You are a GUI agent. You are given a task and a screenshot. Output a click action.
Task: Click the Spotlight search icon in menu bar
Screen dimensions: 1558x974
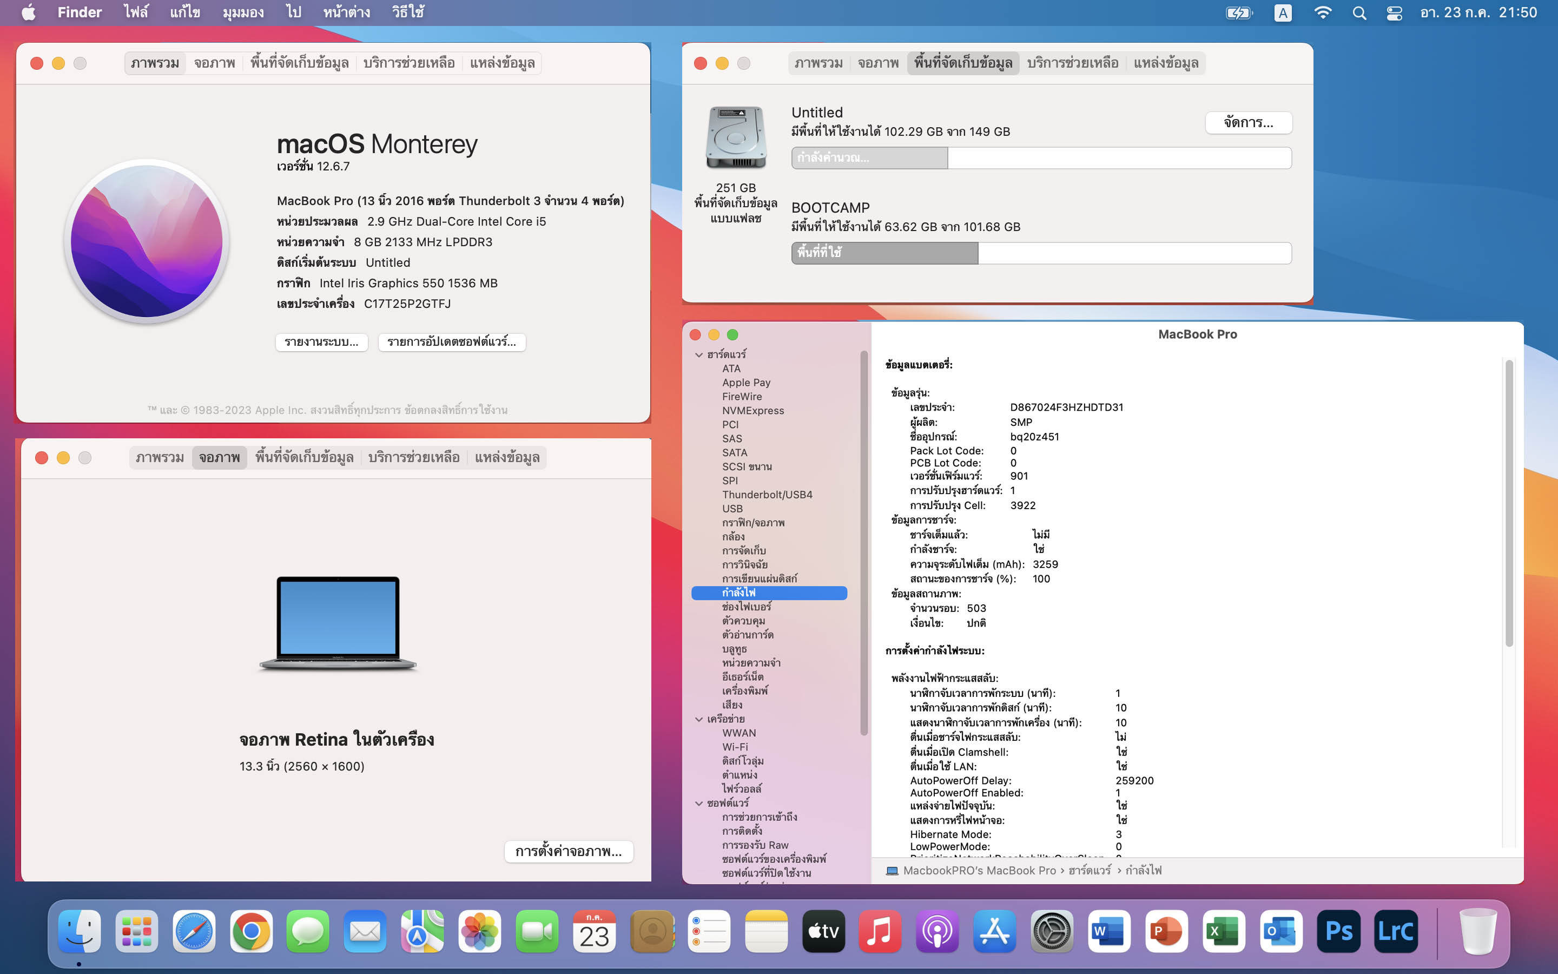coord(1359,13)
